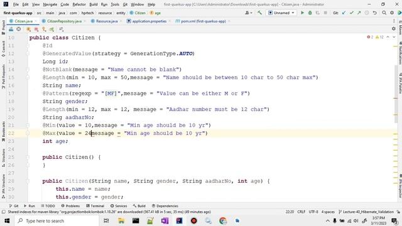Open the Services tool window
This screenshot has height=226, width=402.
[x=119, y=206]
